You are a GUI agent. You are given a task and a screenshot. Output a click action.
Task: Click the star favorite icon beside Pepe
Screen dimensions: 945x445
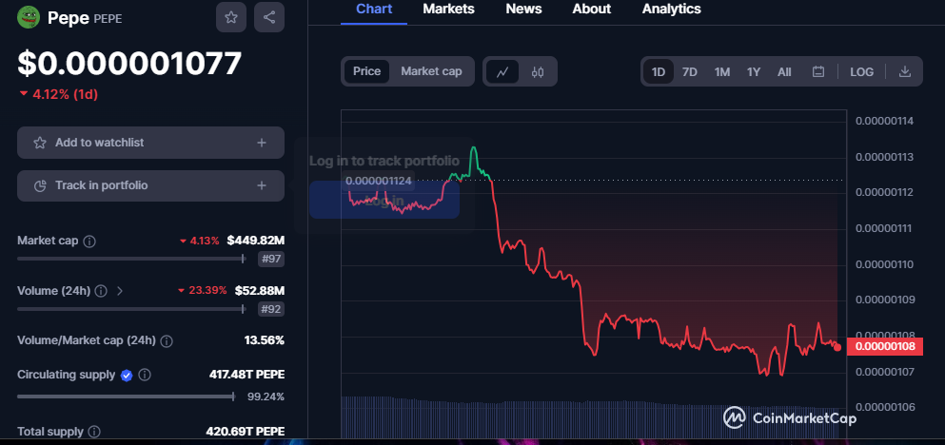(x=231, y=17)
